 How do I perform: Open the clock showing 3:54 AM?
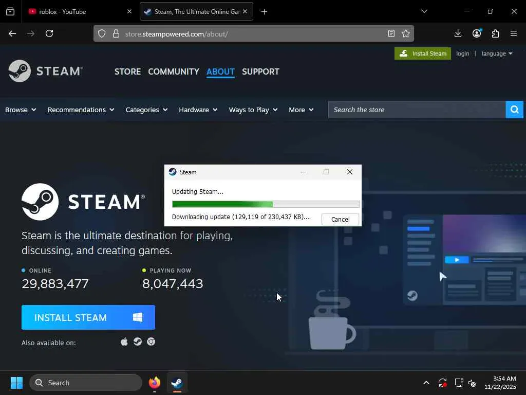click(x=500, y=383)
